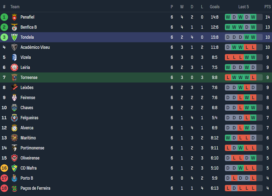Viewport: 272px width, 196px height.
Task: Click the red position 18 badge
Action: click(x=4, y=188)
